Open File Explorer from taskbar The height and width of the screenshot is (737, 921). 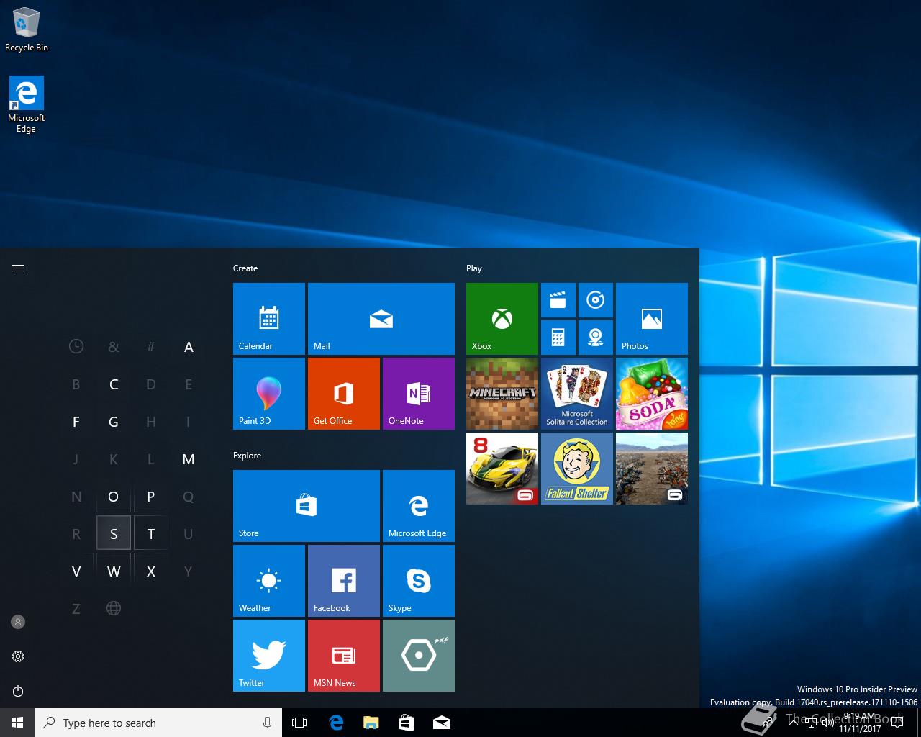click(371, 723)
